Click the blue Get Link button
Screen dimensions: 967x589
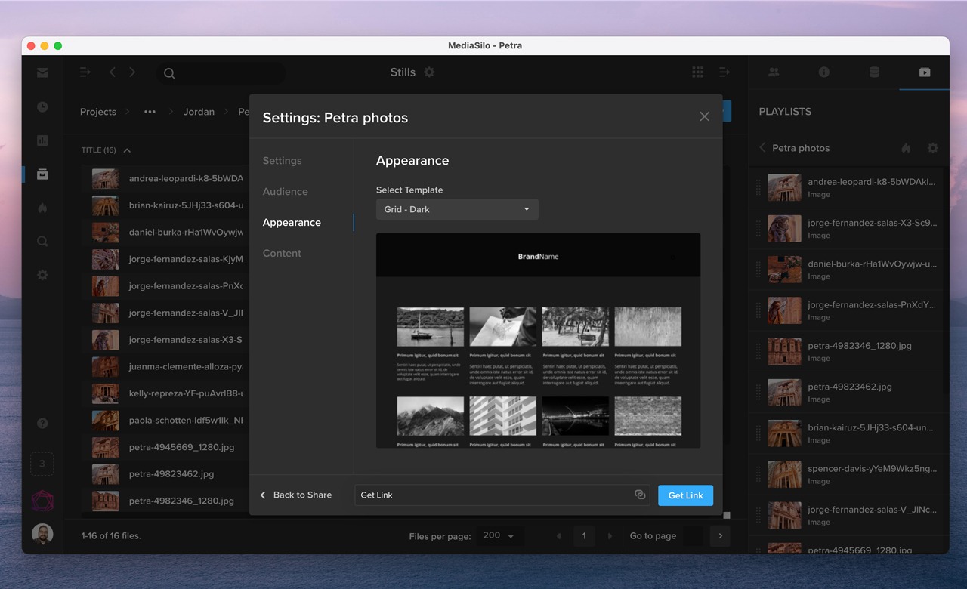(684, 495)
